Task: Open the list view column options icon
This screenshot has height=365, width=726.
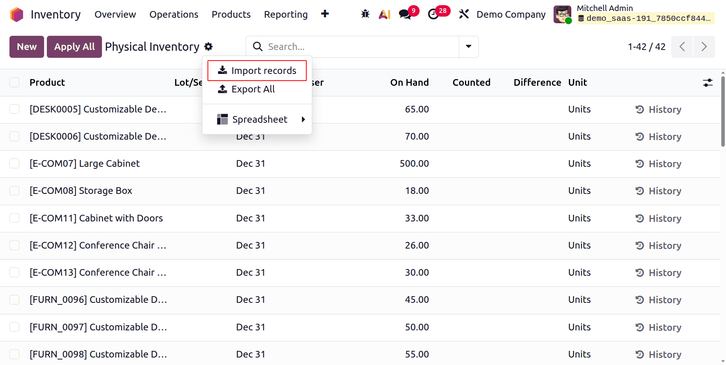Action: (x=707, y=83)
